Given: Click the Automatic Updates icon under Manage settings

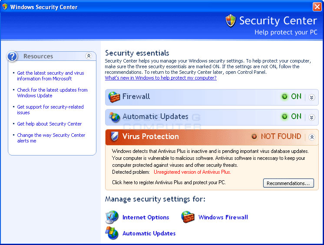Looking at the screenshot, I should 112,233.
